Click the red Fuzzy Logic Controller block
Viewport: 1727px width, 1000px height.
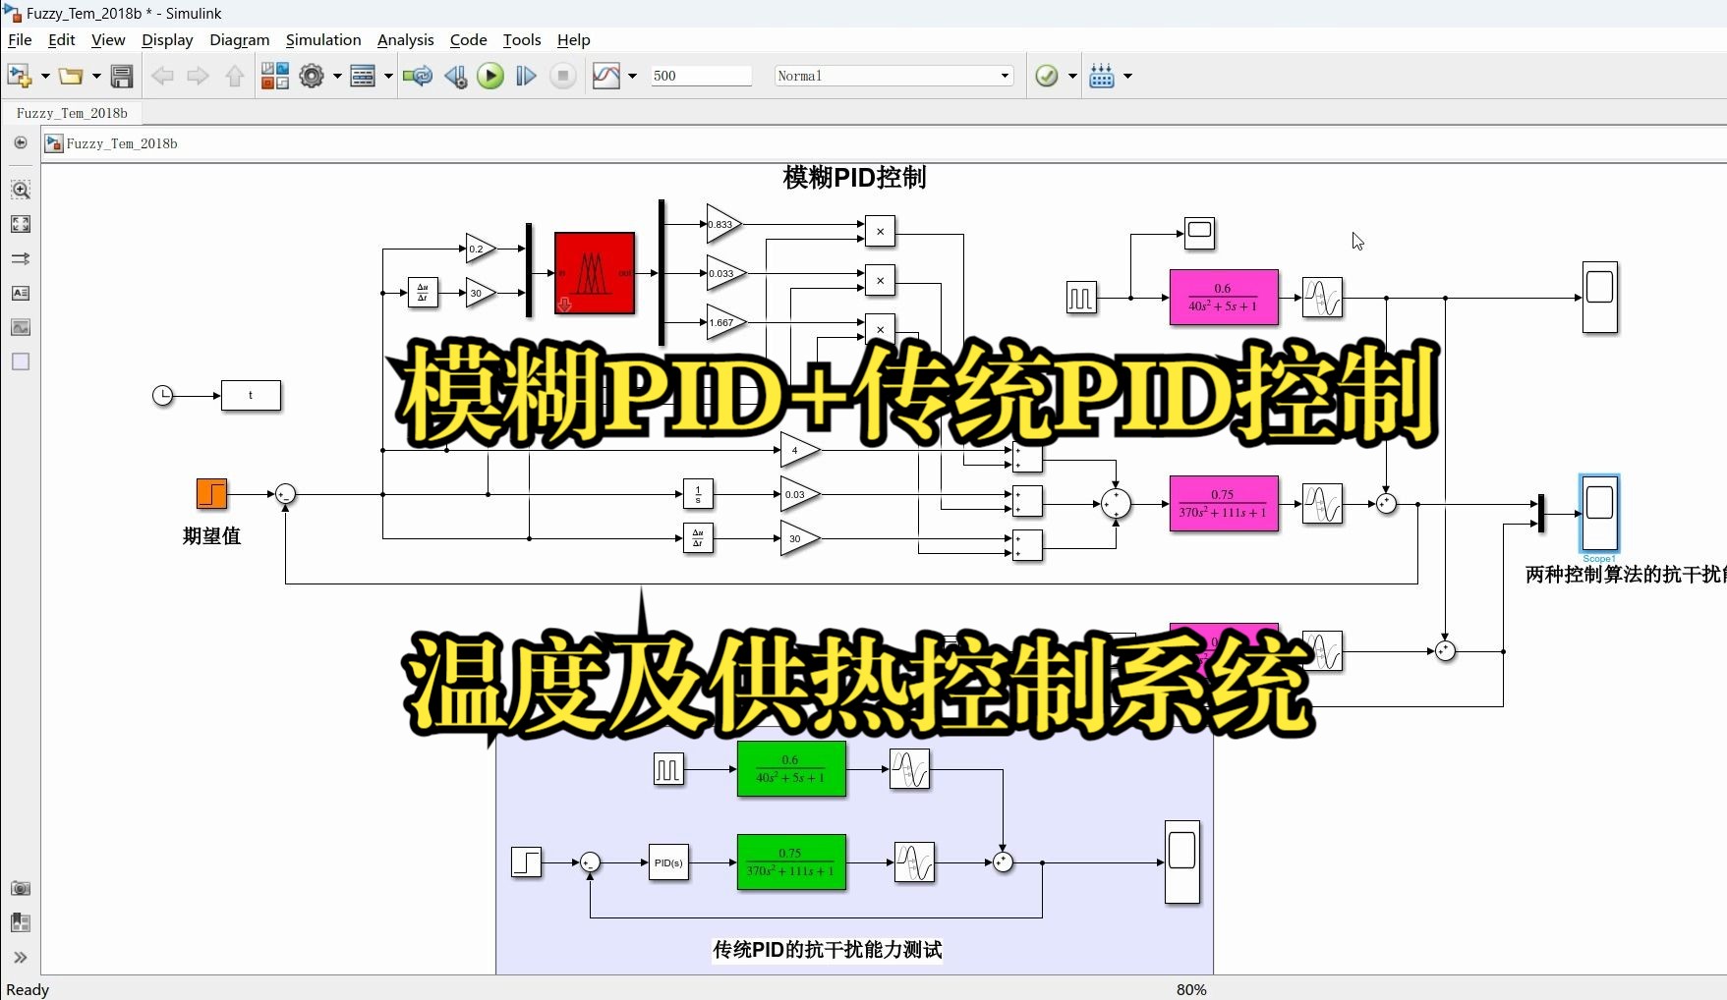594,273
